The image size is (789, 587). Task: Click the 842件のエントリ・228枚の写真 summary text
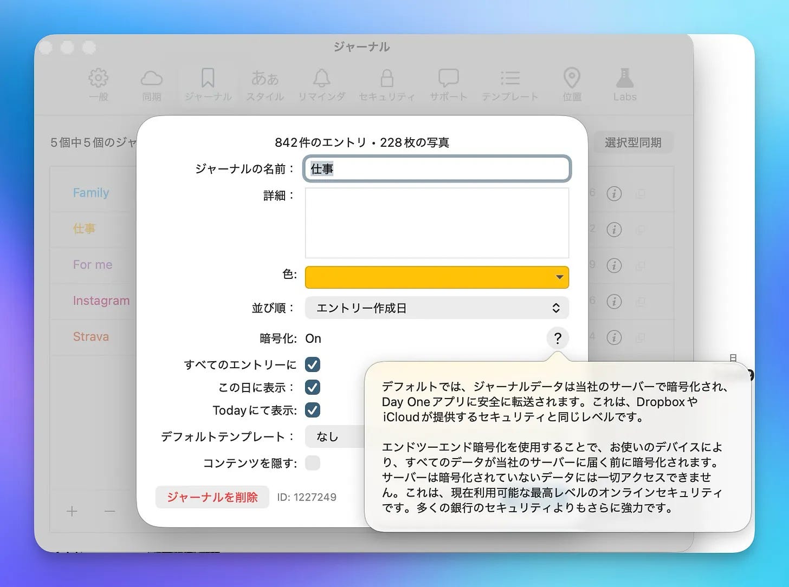point(362,142)
